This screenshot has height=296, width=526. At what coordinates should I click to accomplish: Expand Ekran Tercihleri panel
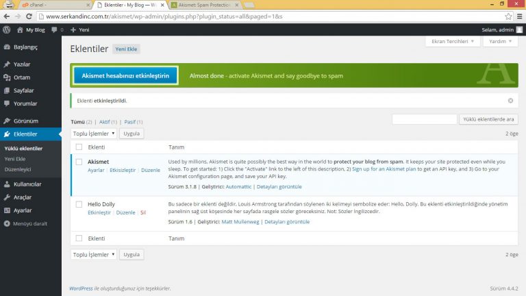click(x=453, y=41)
